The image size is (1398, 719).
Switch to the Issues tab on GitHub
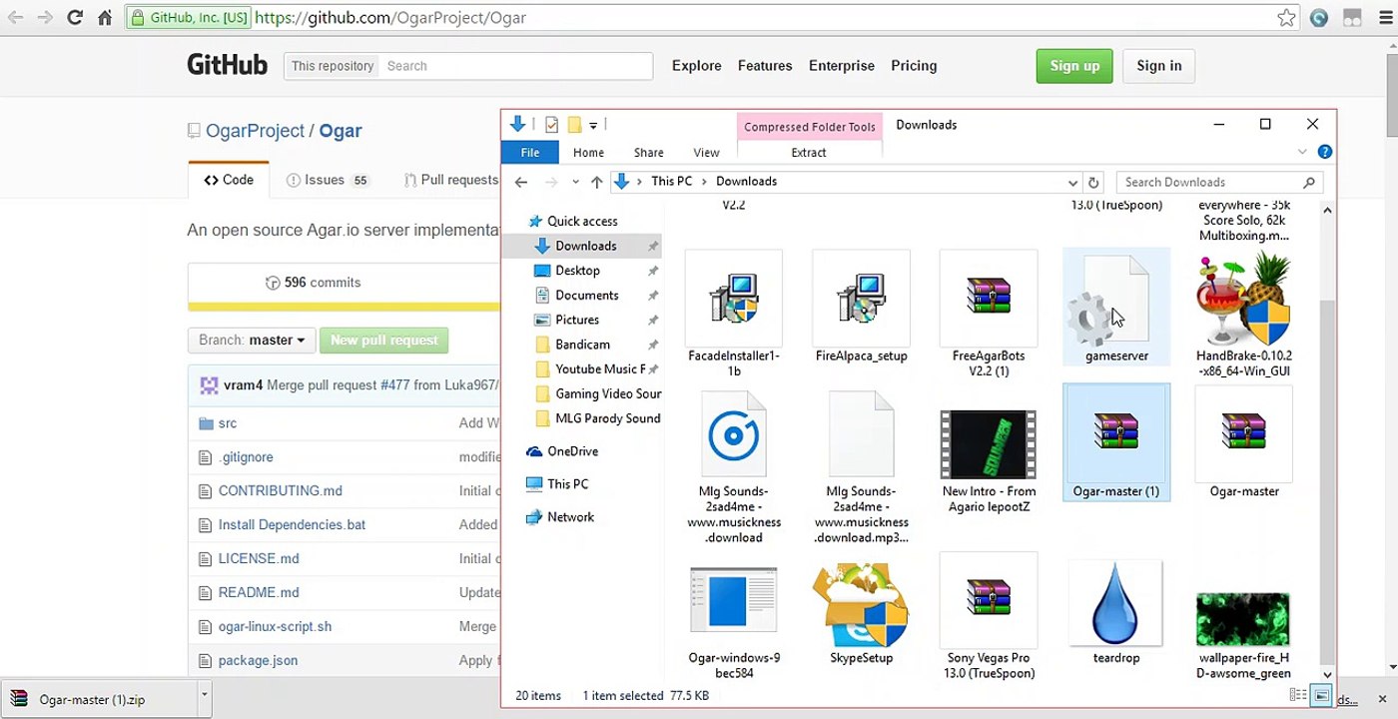click(327, 180)
